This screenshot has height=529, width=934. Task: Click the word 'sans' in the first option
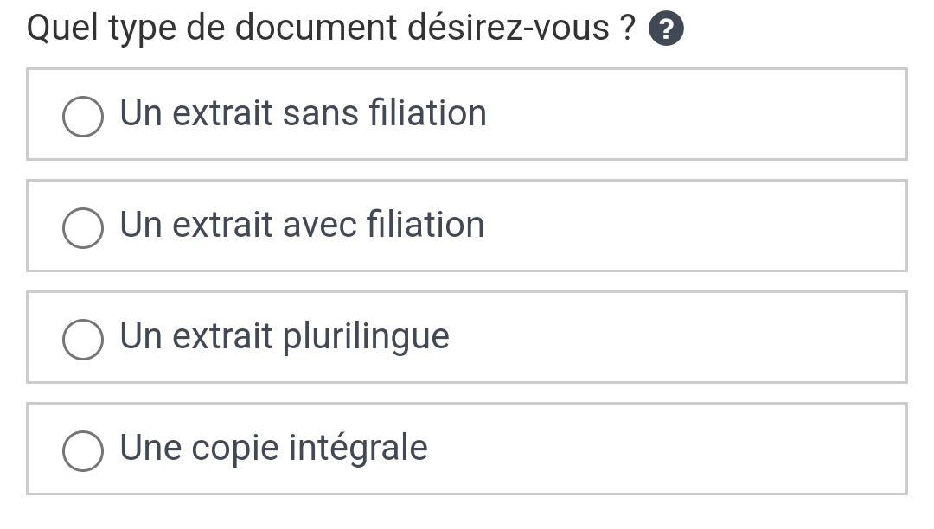321,113
